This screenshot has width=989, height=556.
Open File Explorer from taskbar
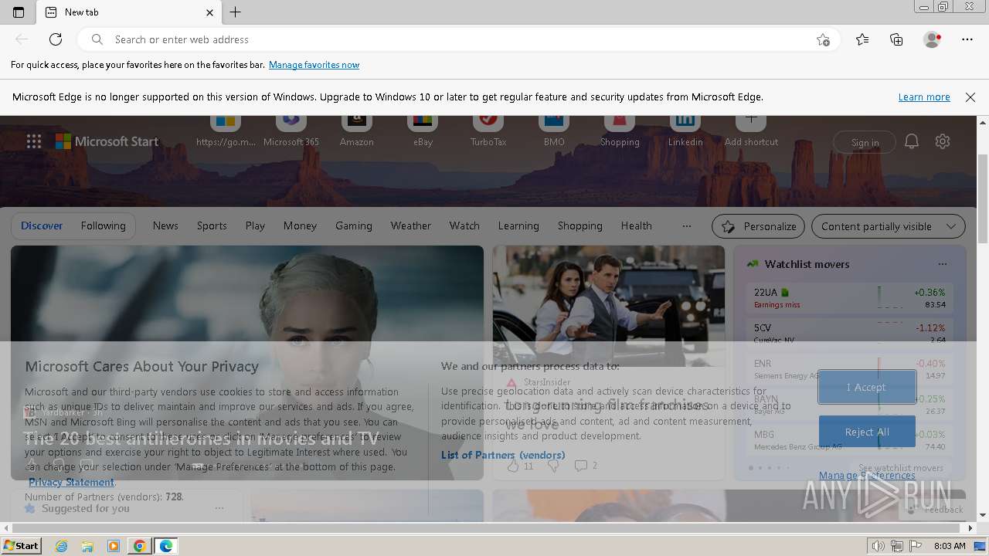pos(87,546)
